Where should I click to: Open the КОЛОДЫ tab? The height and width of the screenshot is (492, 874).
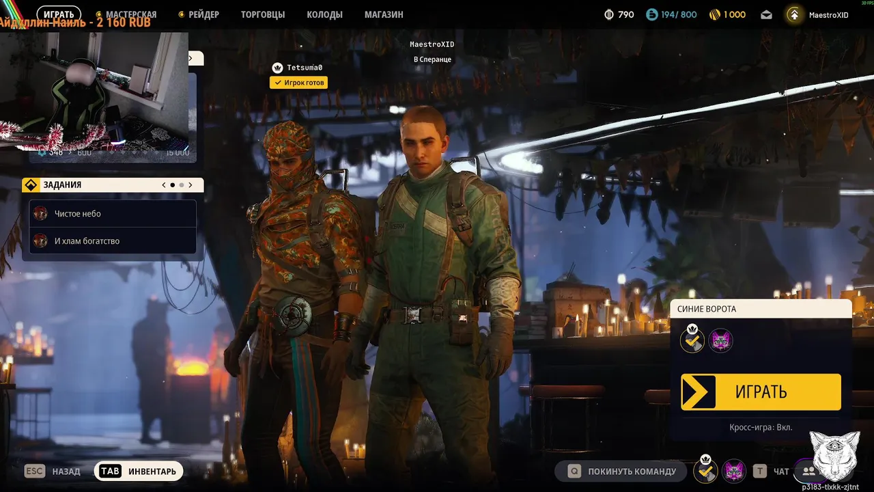324,14
